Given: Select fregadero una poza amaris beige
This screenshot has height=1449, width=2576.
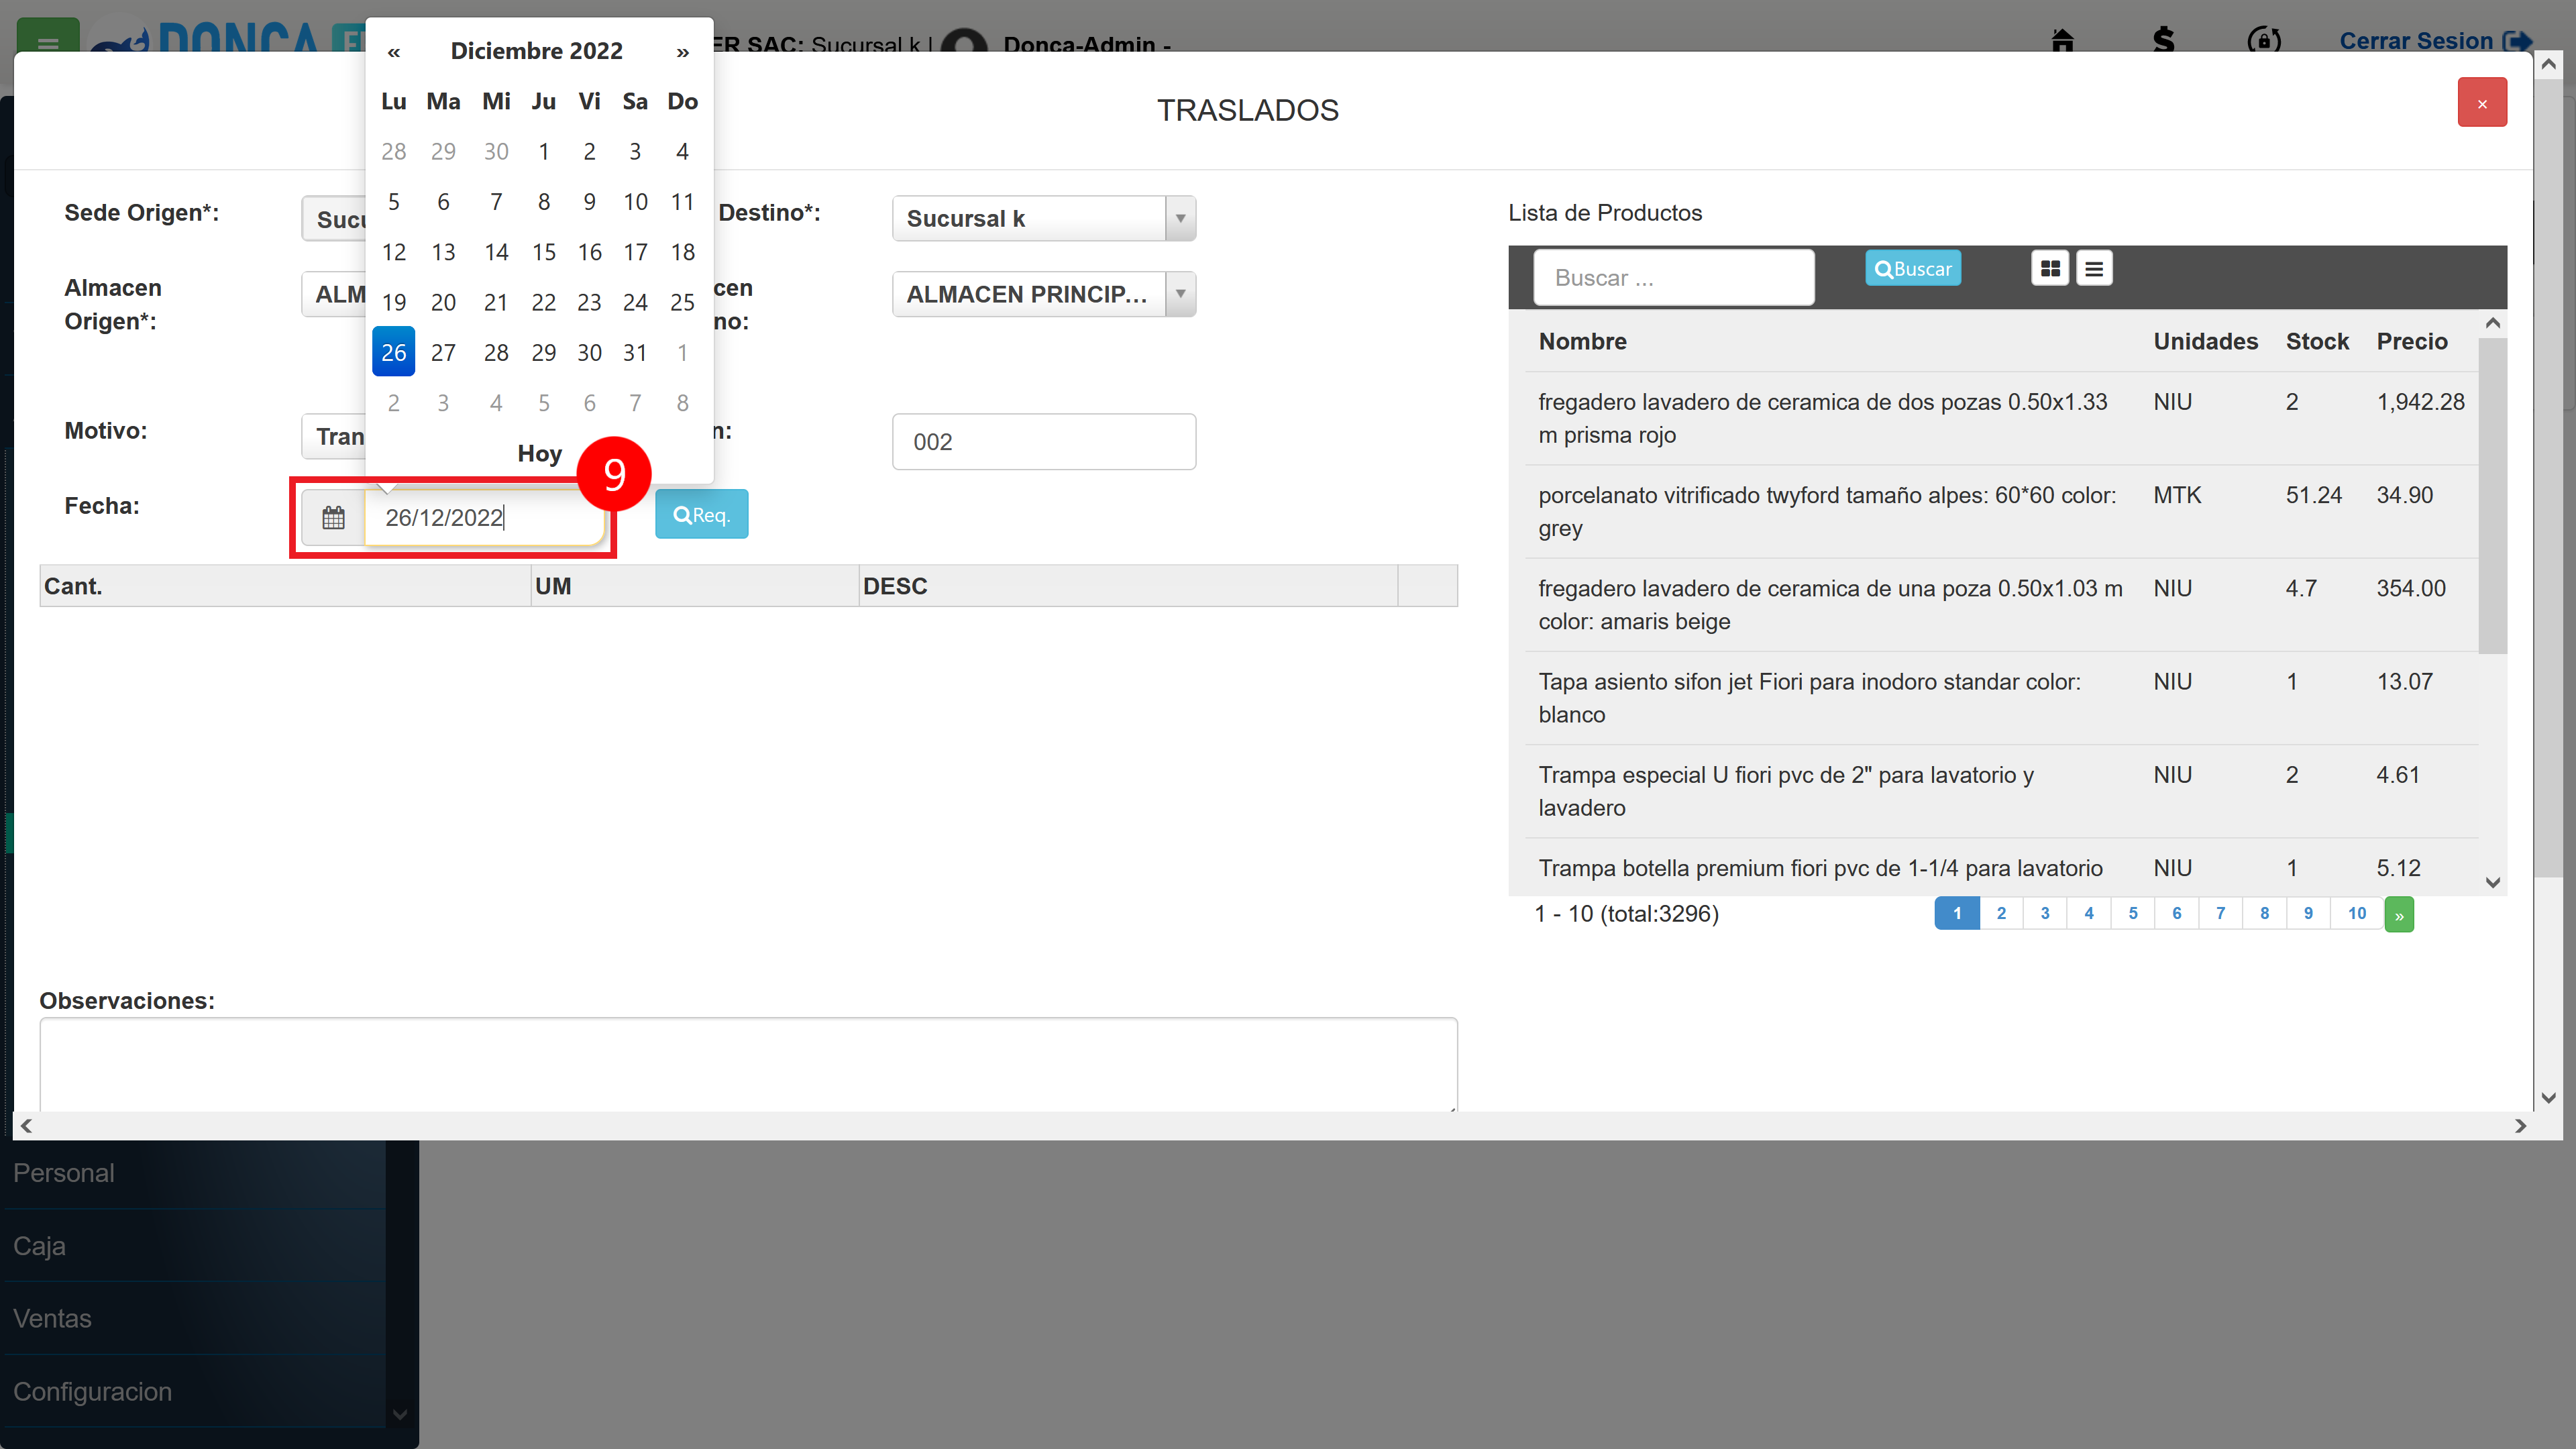Looking at the screenshot, I should (x=2001, y=604).
